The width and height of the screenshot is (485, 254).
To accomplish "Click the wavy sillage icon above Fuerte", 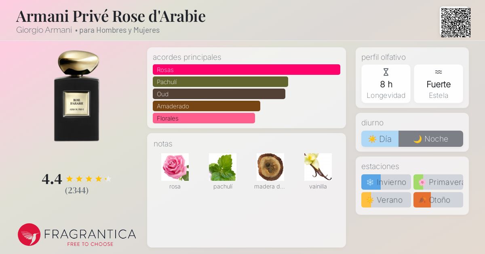I will [439, 72].
